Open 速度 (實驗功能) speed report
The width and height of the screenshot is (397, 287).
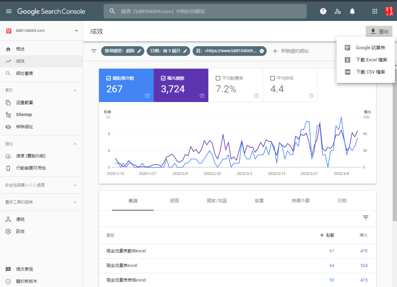41,156
